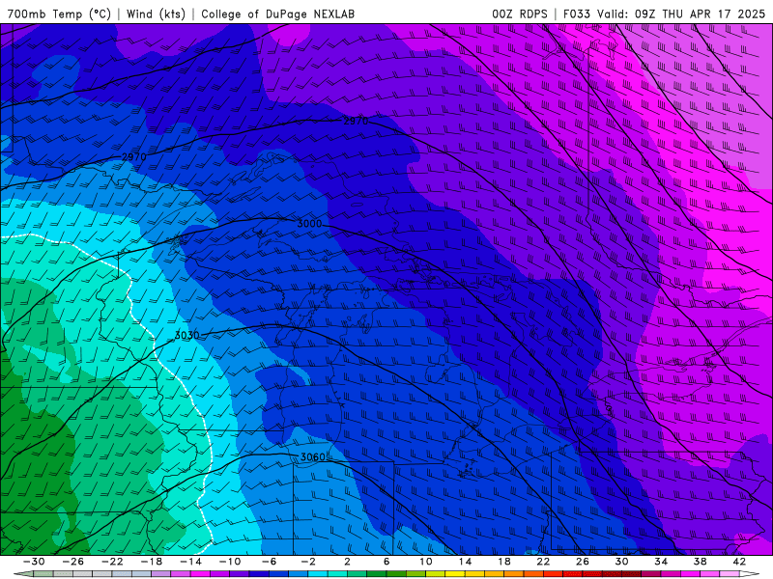Click the -10 temperature scale label
This screenshot has width=773, height=579.
point(230,562)
